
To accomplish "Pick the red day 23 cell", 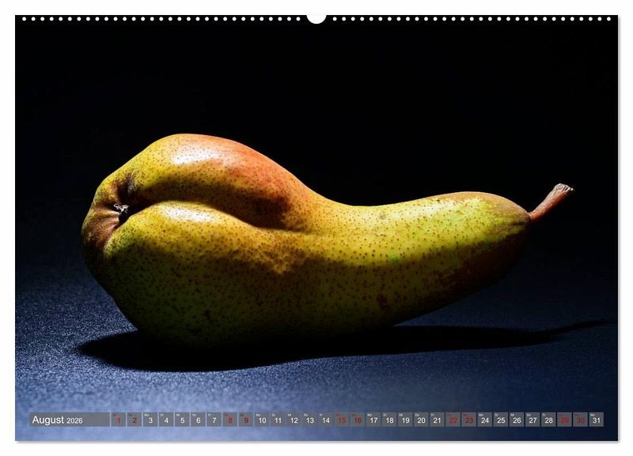I will coord(469,420).
